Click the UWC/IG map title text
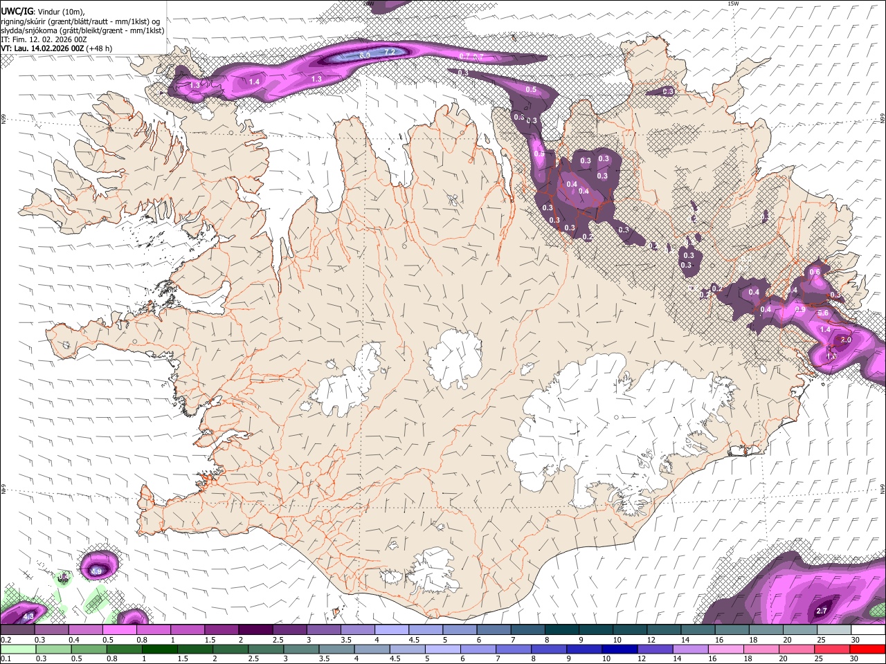This screenshot has width=886, height=664. [x=17, y=10]
